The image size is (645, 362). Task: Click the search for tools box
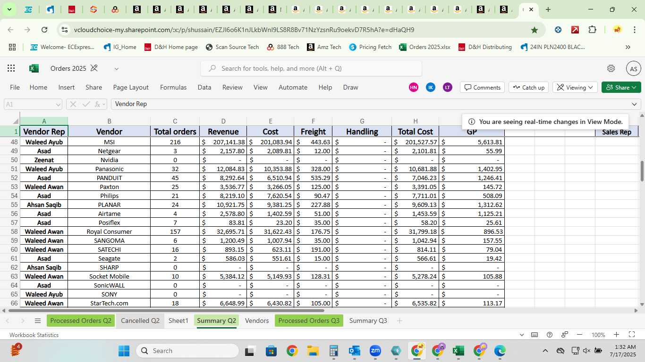311,68
